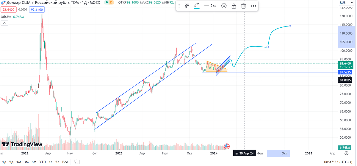Change line color with the pencil icon
Image resolution: width=357 pixels, height=166 pixels.
(x=197, y=6)
